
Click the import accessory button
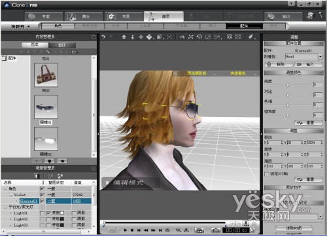point(309,64)
